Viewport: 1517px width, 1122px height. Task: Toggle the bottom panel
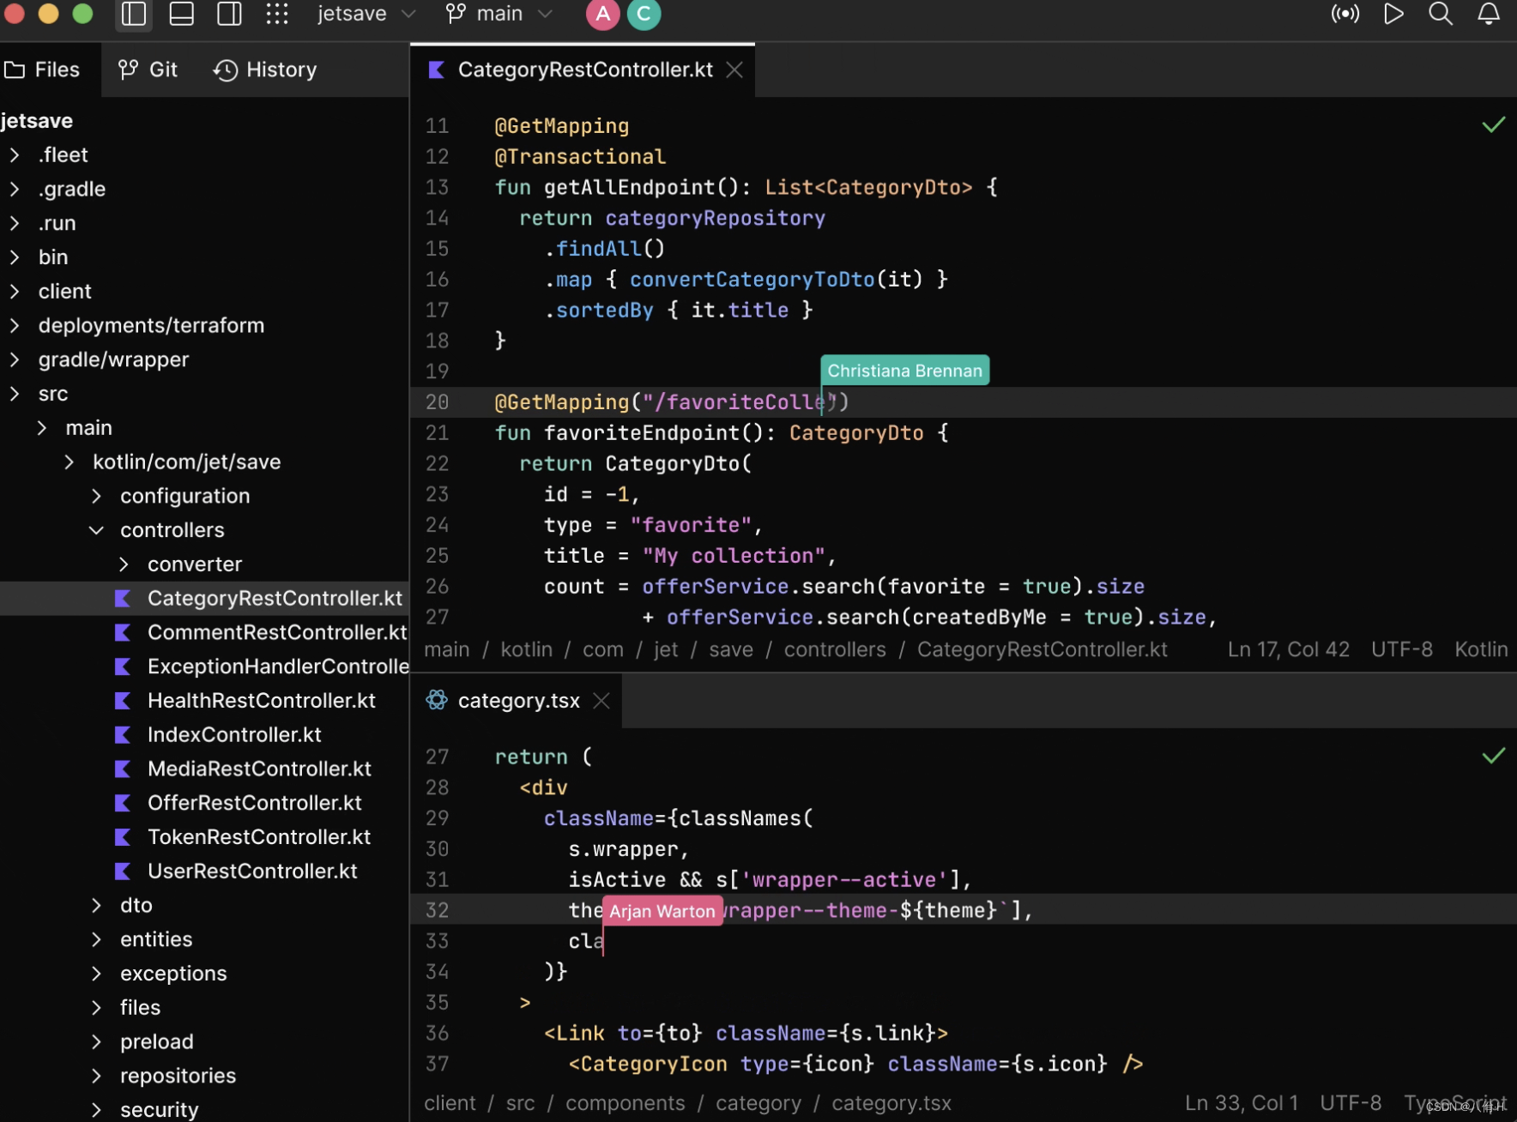tap(181, 14)
